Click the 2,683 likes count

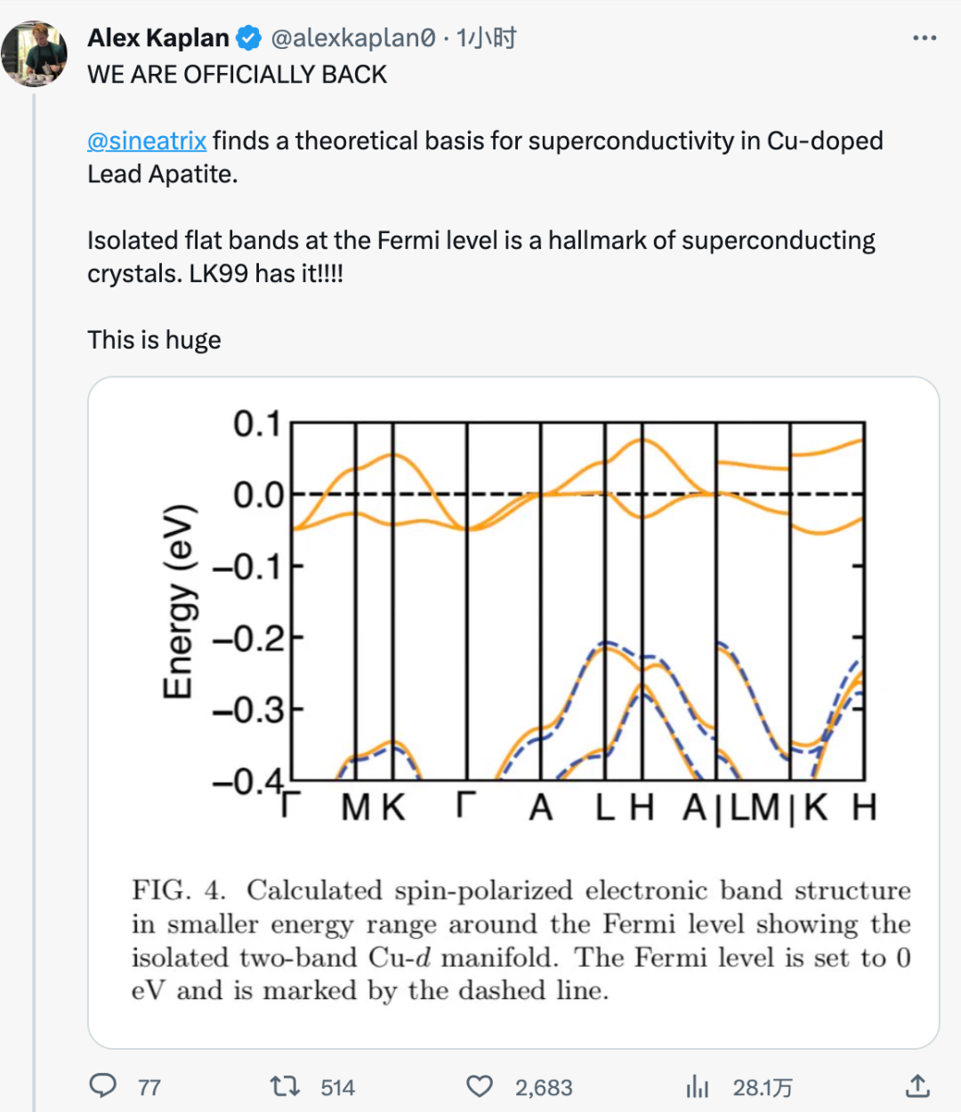544,1087
